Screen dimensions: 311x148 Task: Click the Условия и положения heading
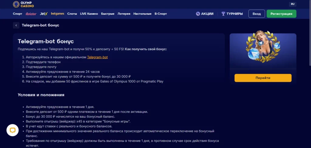pyautogui.click(x=41, y=95)
